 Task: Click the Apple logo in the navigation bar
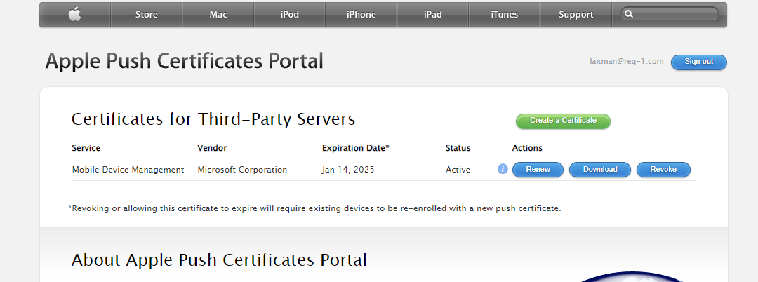coord(75,15)
